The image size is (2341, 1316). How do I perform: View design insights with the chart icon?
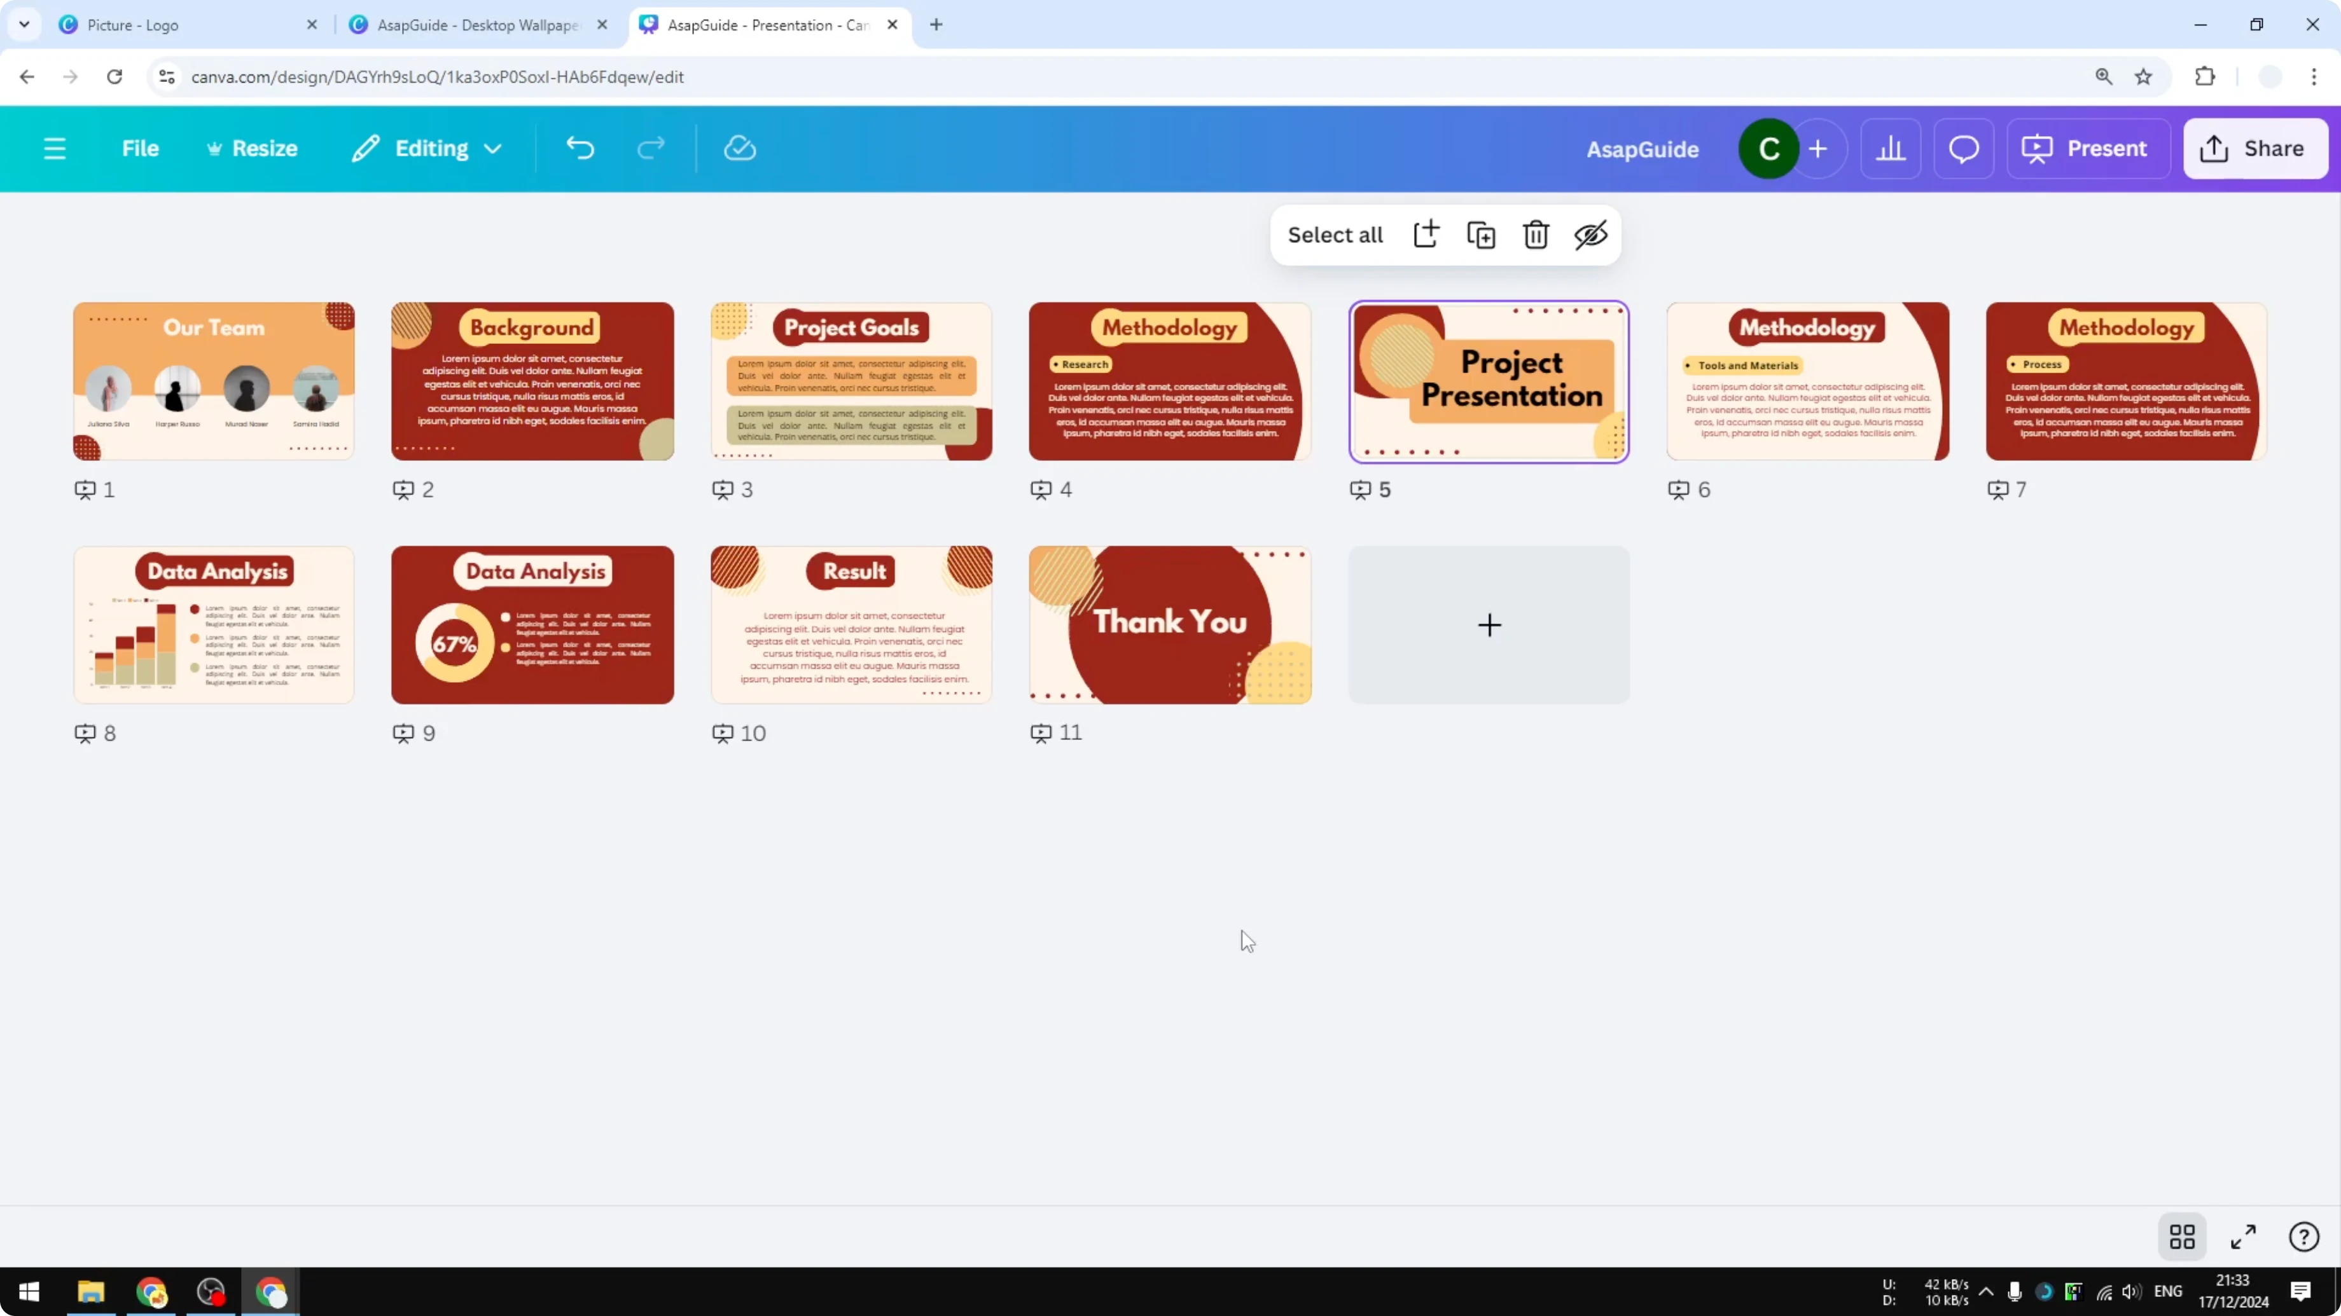point(1891,148)
